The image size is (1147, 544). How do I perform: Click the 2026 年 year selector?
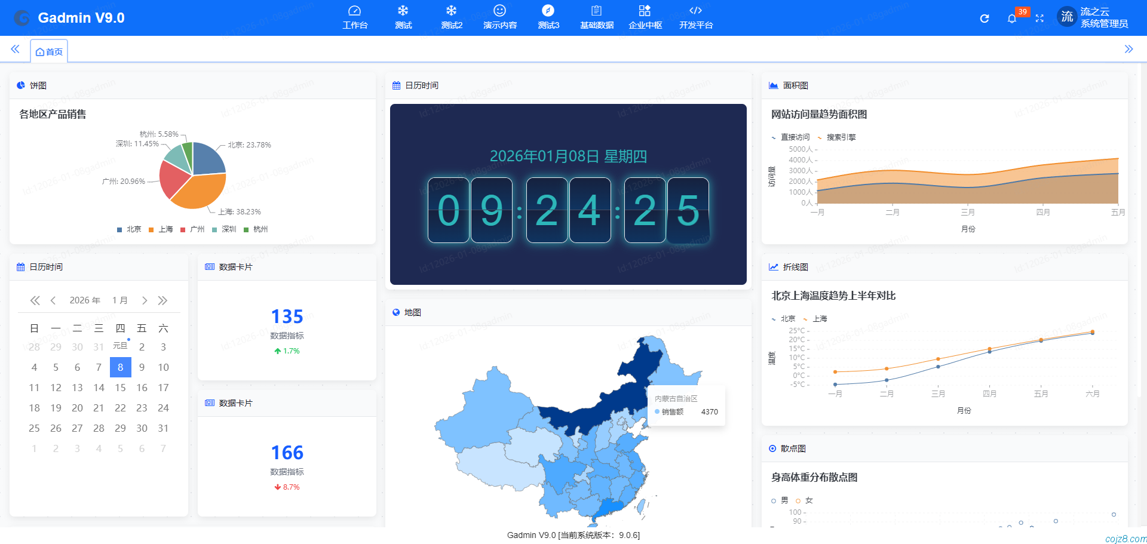pyautogui.click(x=85, y=300)
